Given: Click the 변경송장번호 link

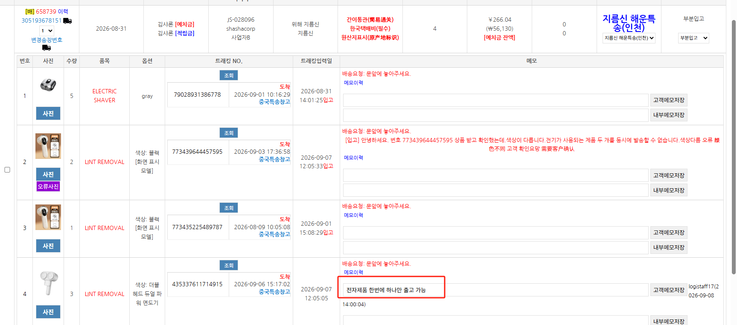Looking at the screenshot, I should [x=47, y=40].
